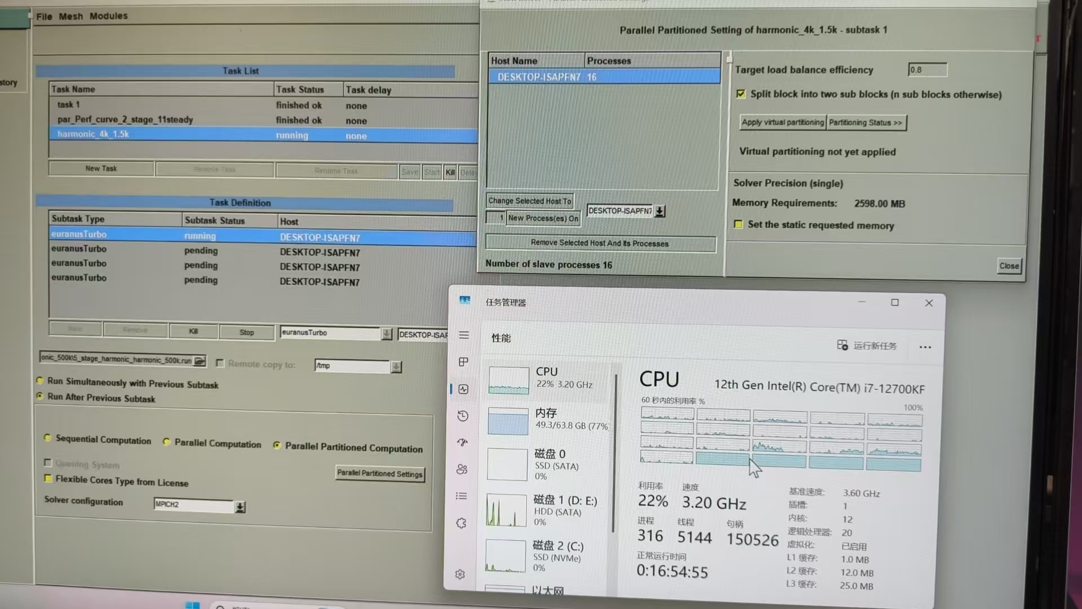Open App history icon in Task Manager
Image resolution: width=1082 pixels, height=609 pixels.
click(463, 416)
